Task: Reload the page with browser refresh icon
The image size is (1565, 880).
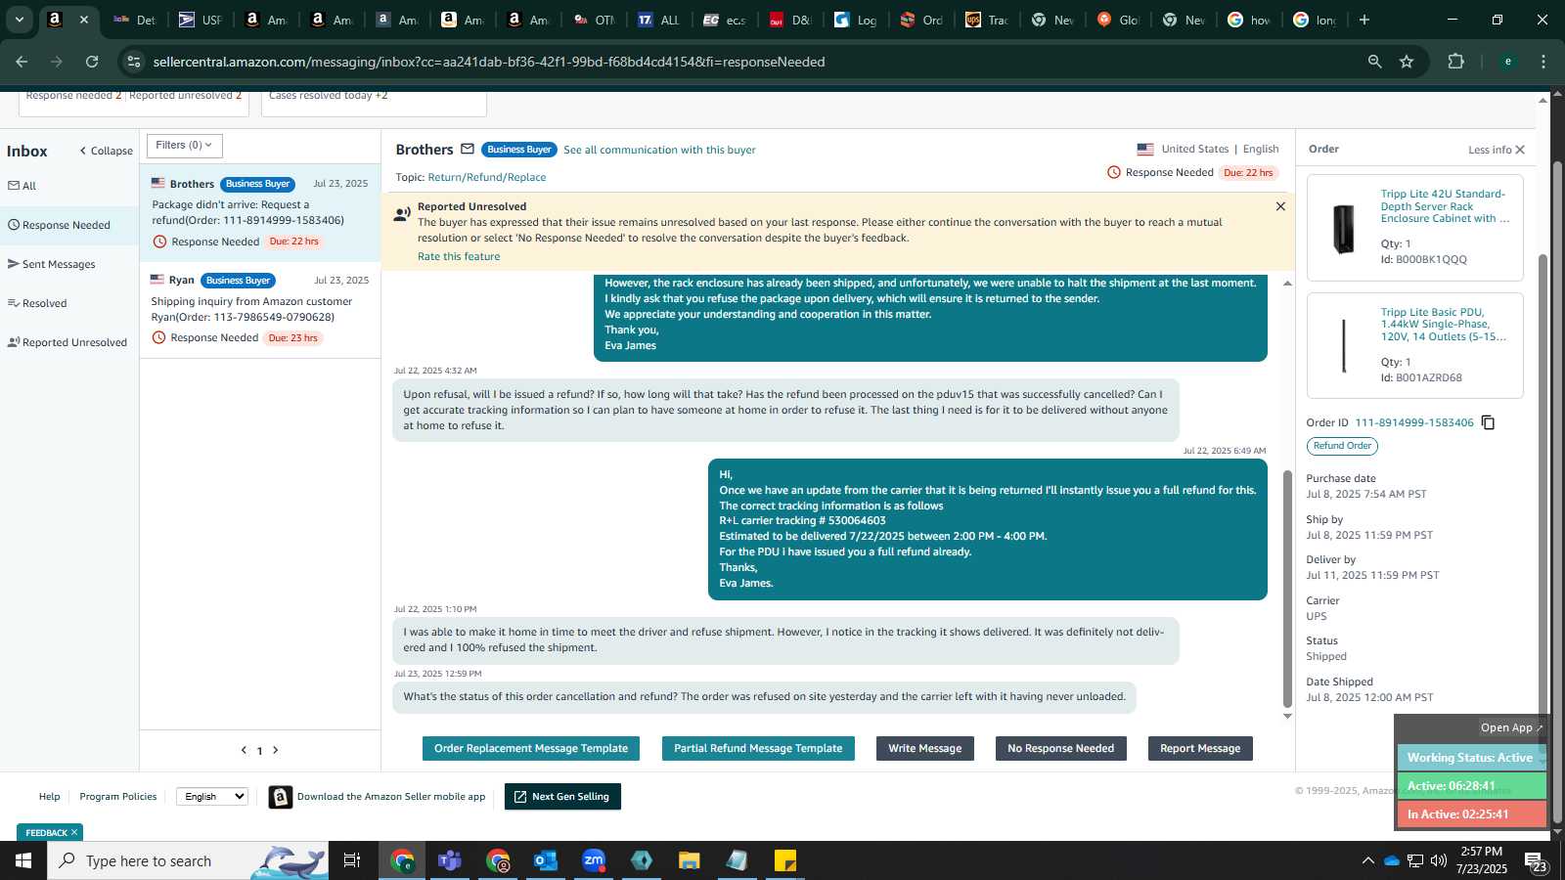Action: point(92,62)
